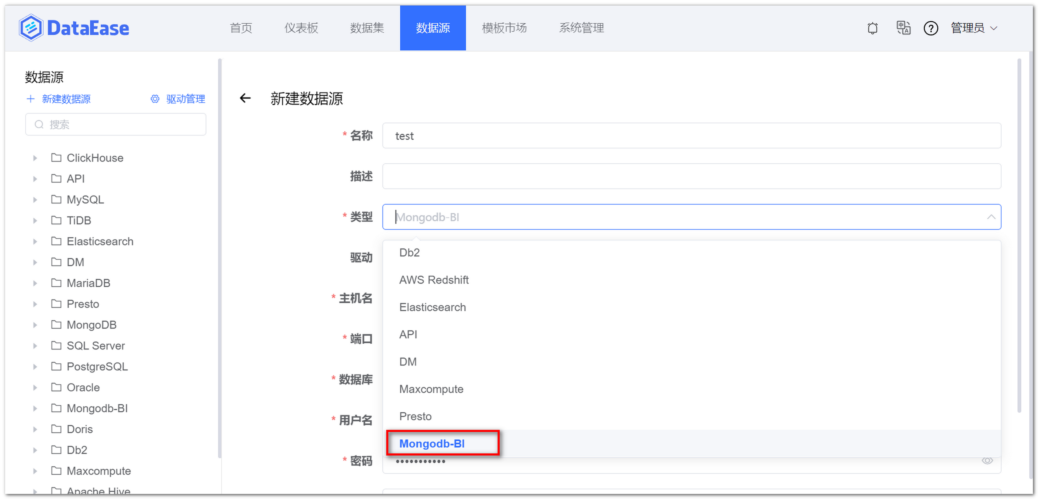Select the 数据源 tab

point(433,28)
